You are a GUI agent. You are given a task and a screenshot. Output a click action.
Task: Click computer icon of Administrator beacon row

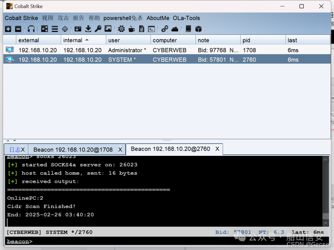point(10,50)
